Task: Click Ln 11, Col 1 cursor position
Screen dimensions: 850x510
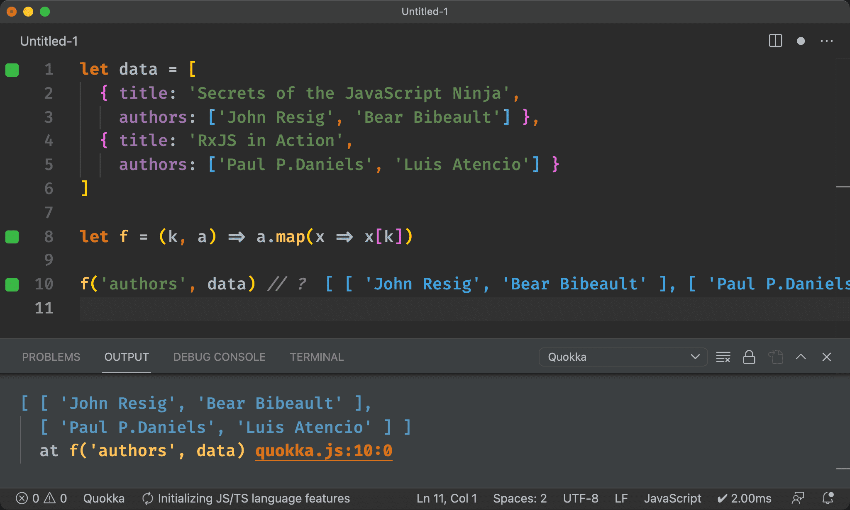Action: [x=447, y=498]
